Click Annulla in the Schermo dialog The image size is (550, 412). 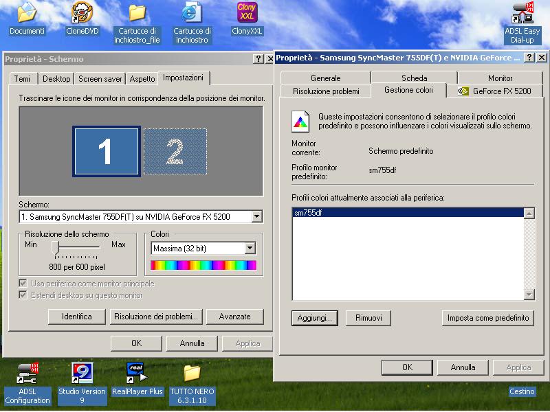[192, 343]
